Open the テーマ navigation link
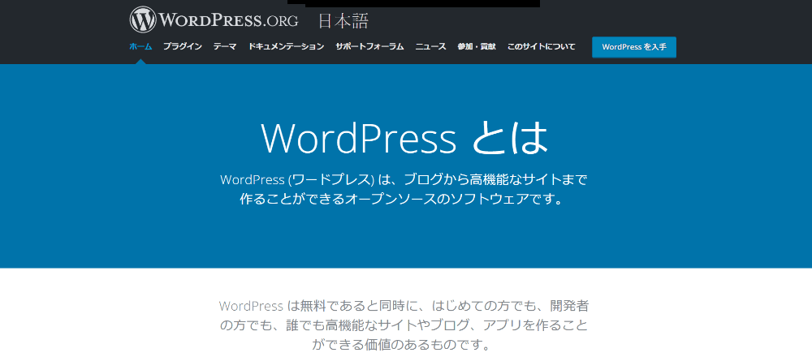The width and height of the screenshot is (812, 357). click(x=225, y=46)
